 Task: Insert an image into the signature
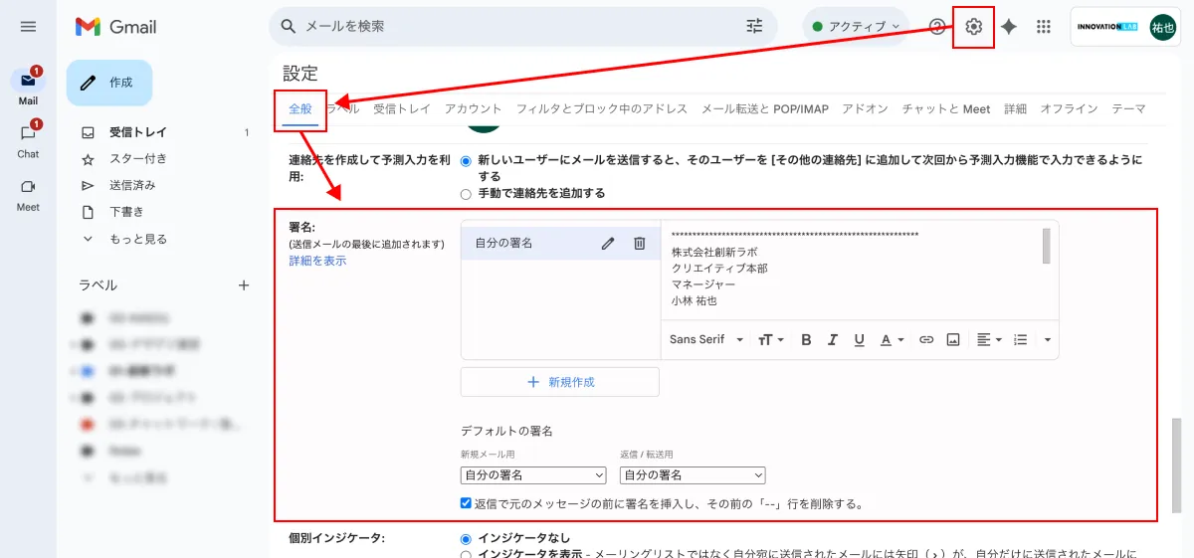953,339
